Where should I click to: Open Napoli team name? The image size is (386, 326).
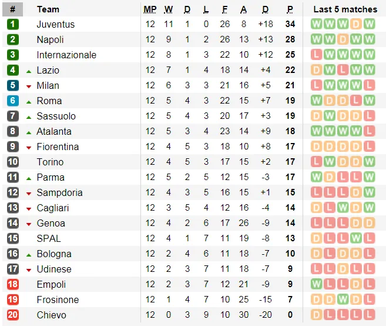coord(50,39)
